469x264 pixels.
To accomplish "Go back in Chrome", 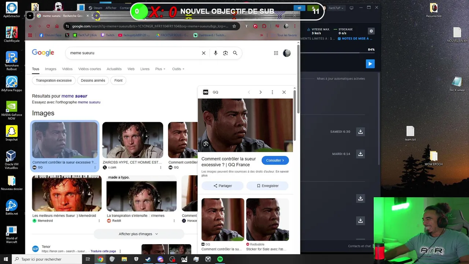I will (30, 26).
